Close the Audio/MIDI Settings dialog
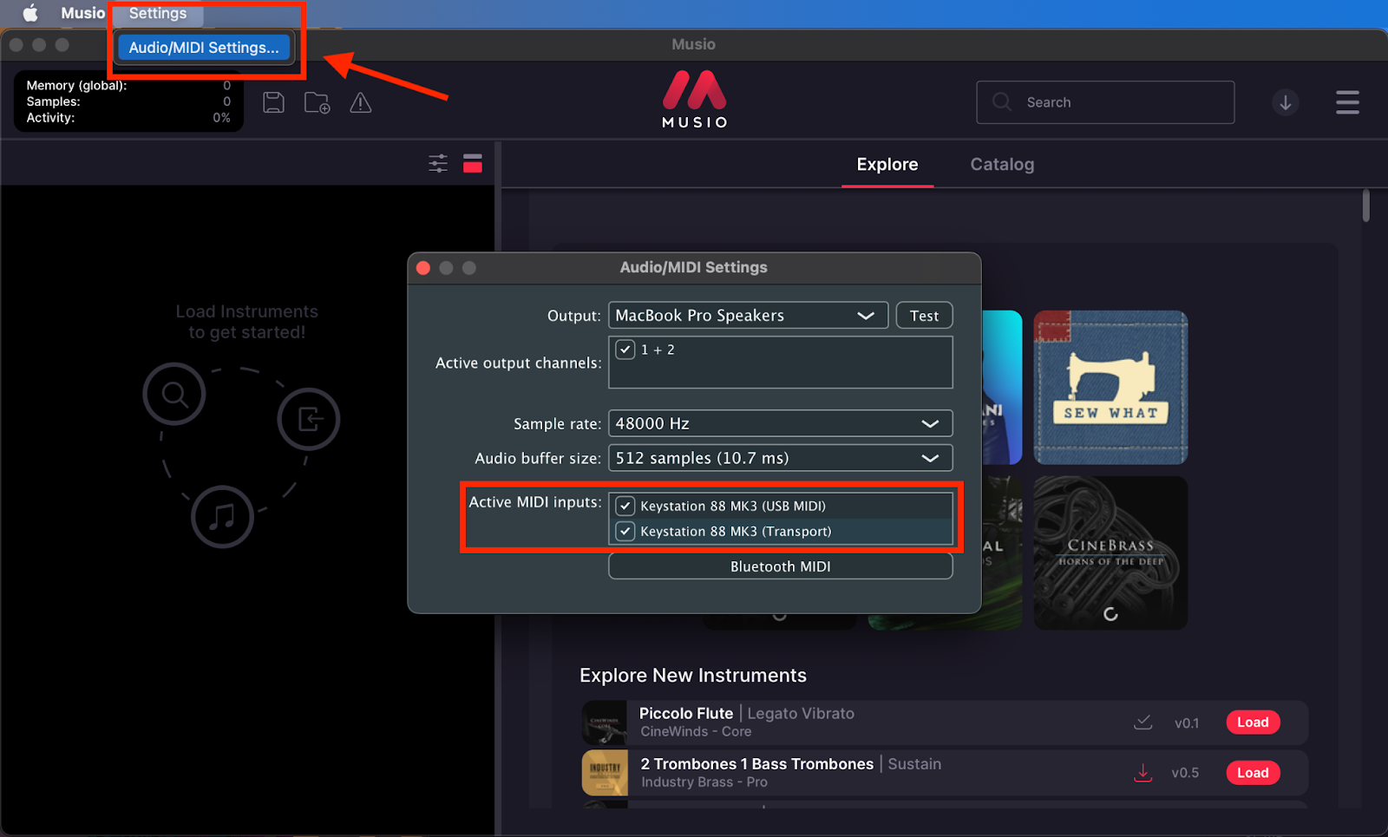 click(x=423, y=268)
